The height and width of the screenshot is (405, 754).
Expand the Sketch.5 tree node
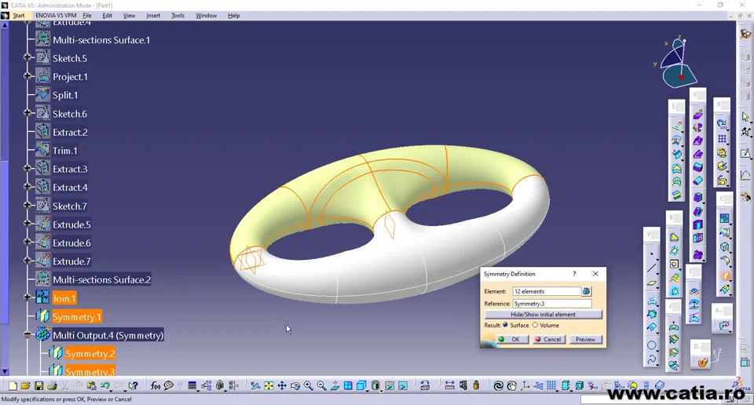27,57
